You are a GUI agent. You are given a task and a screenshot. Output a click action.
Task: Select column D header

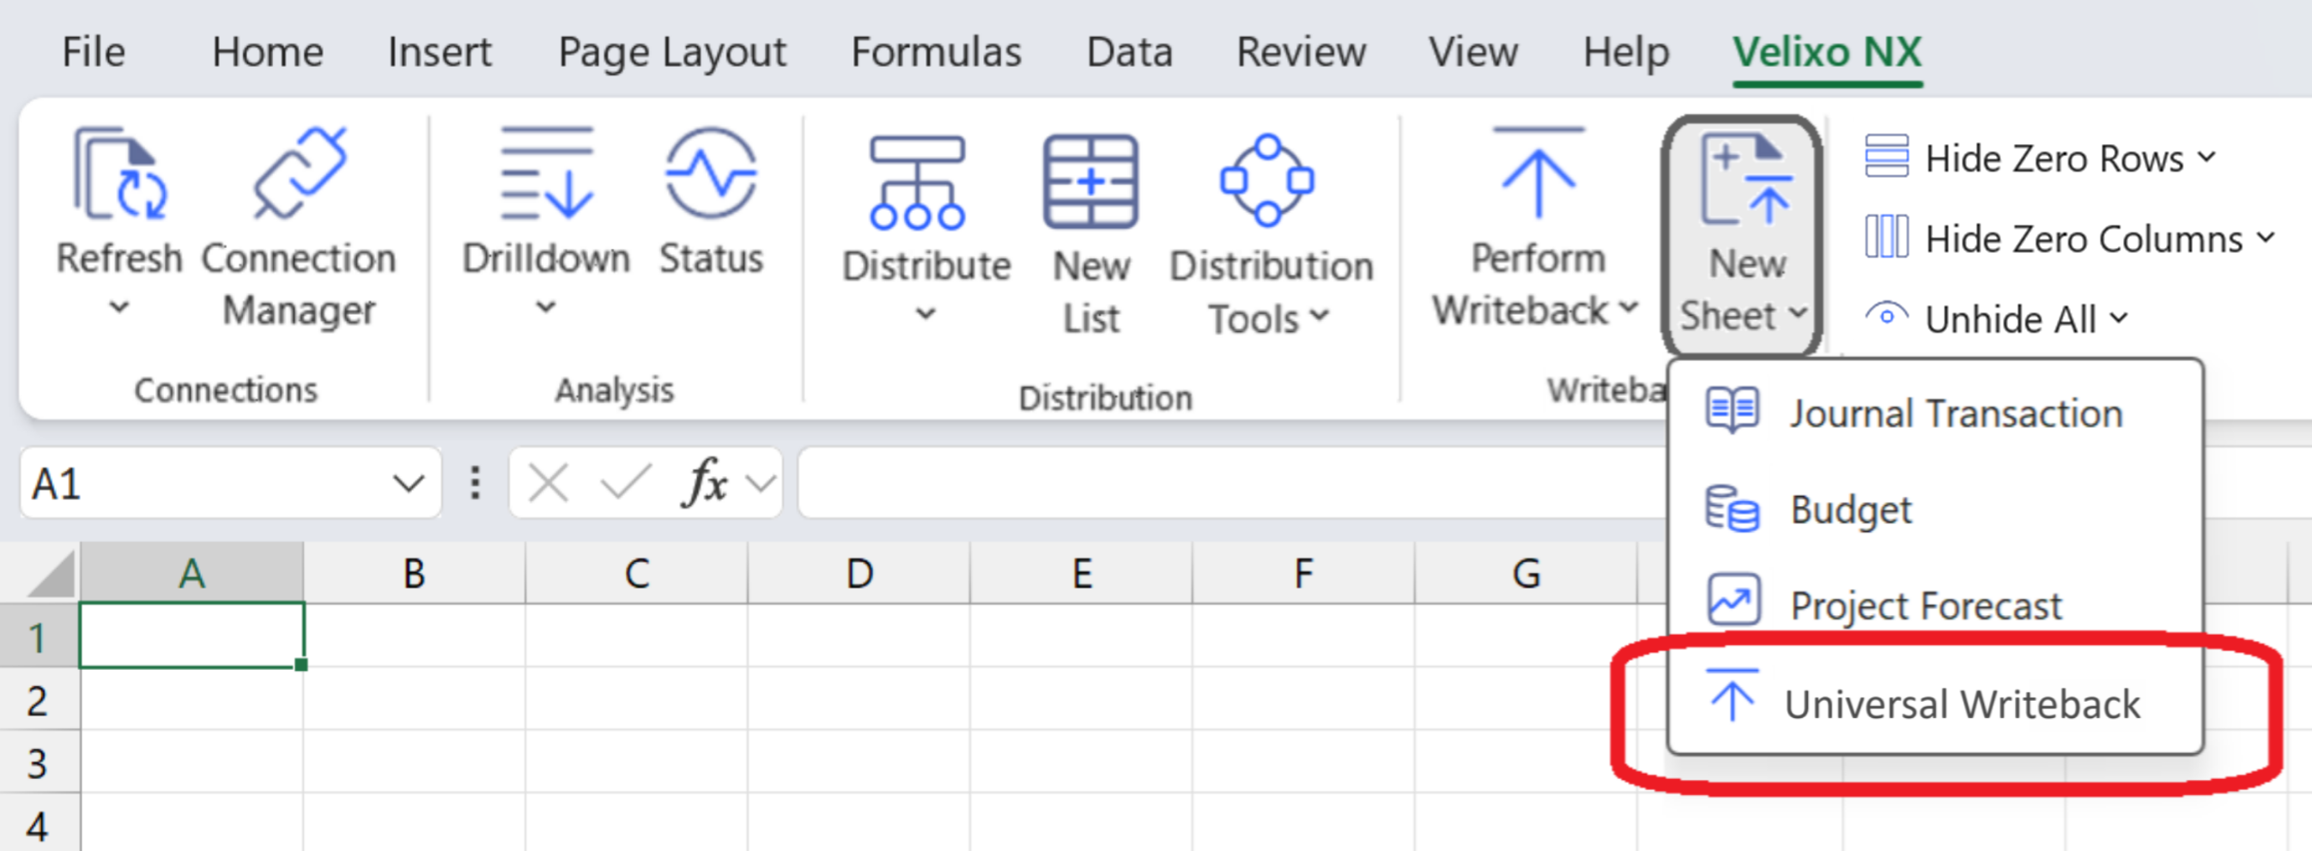point(859,573)
